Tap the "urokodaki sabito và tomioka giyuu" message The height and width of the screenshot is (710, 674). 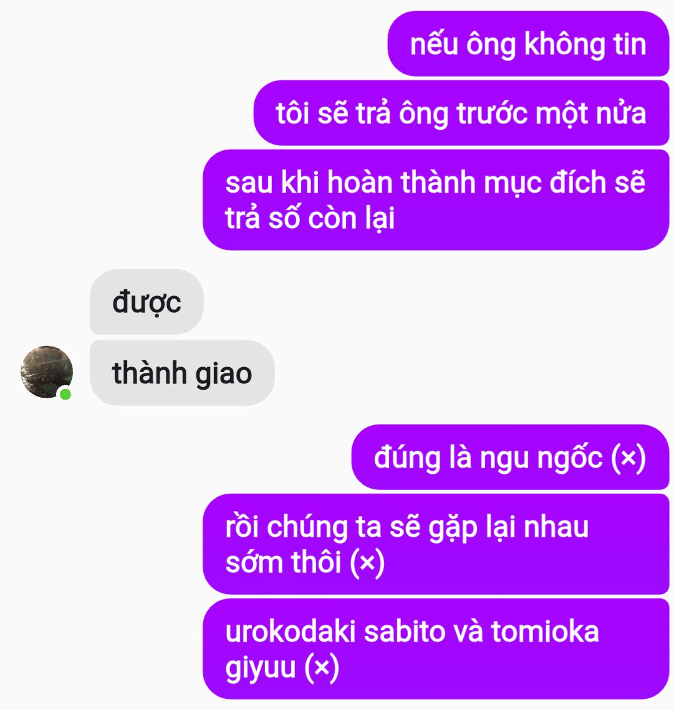pyautogui.click(x=436, y=649)
